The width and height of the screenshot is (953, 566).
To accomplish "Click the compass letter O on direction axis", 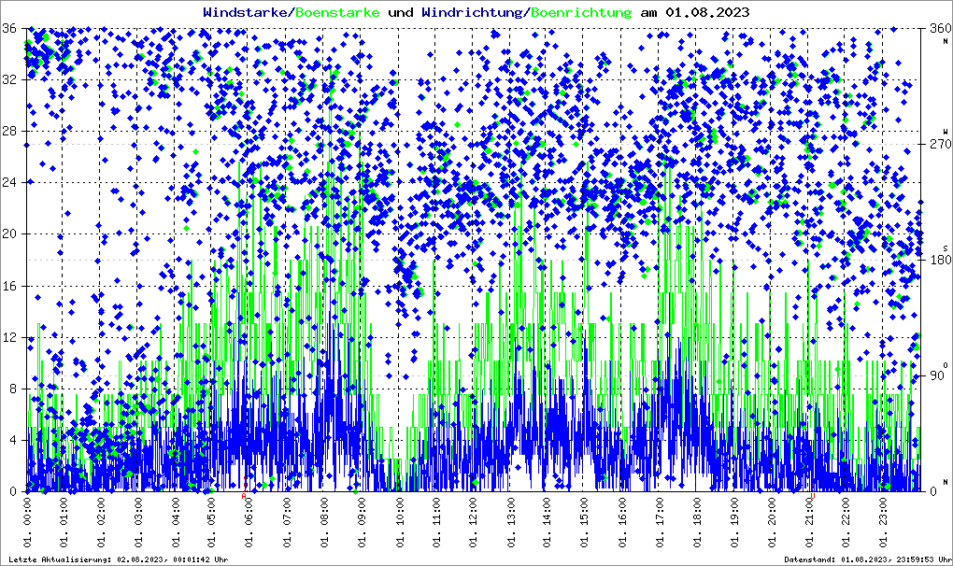I will [x=946, y=364].
